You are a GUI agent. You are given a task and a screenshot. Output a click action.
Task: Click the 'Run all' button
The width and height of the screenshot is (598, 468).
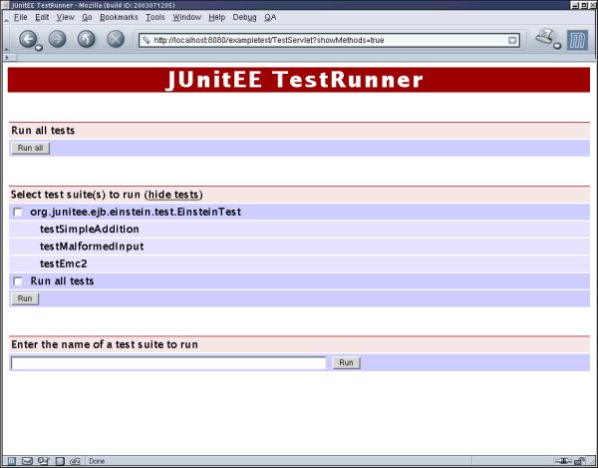(x=31, y=148)
